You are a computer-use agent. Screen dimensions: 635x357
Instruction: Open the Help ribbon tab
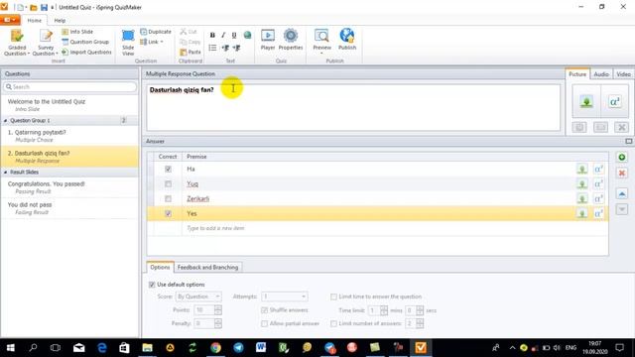click(60, 20)
